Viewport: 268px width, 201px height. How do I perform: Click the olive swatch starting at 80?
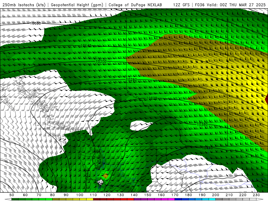coord(56,199)
